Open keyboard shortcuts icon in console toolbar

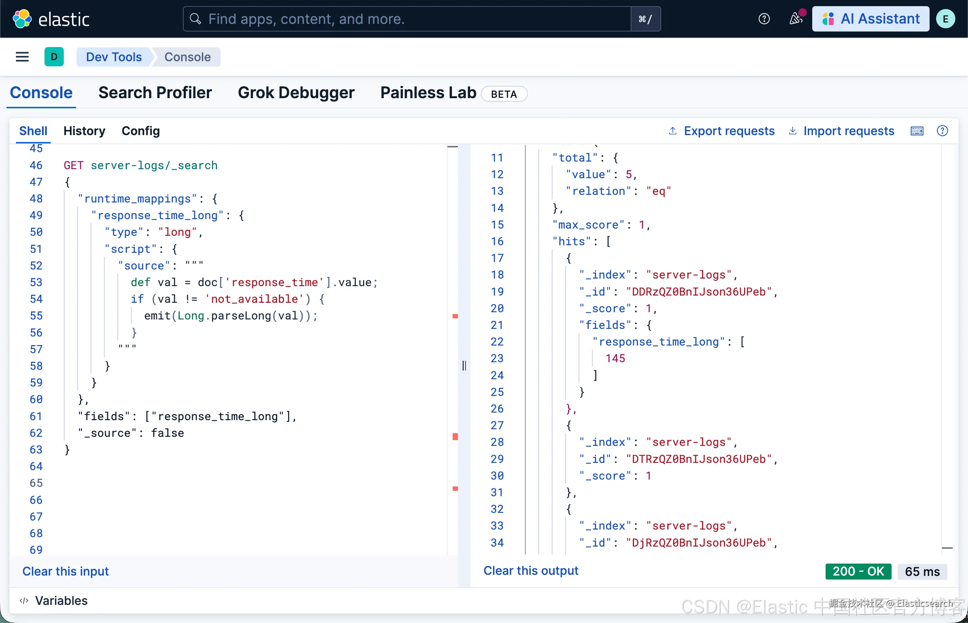click(x=917, y=131)
